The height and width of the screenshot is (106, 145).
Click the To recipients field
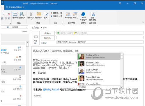tap(100, 33)
